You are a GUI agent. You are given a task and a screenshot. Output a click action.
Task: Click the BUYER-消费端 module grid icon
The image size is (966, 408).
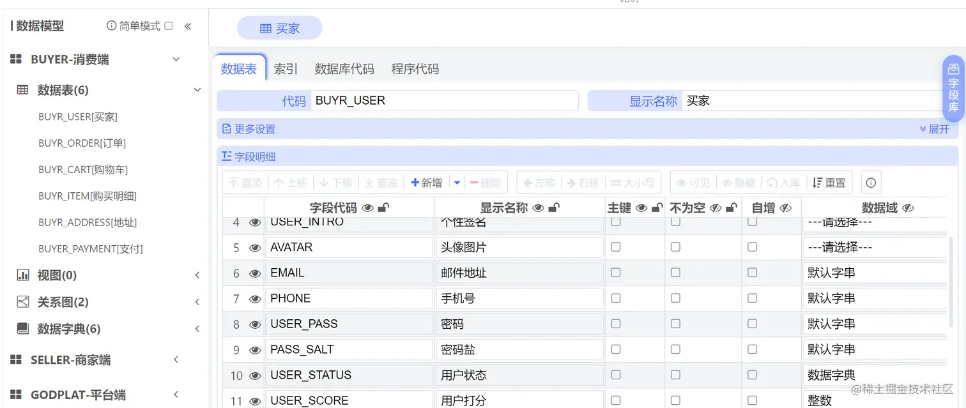point(16,59)
